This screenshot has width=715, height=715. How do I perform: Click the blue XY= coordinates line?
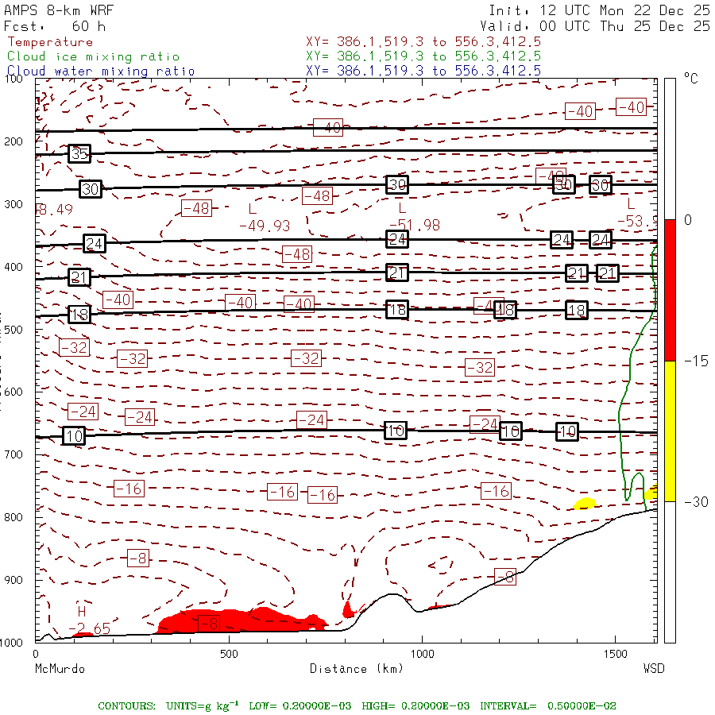[423, 71]
